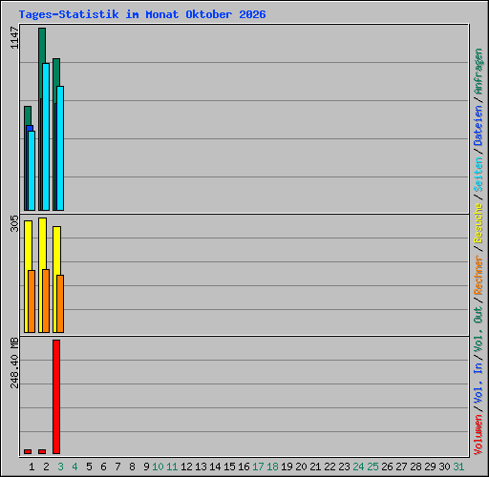Click day label '14' on the x-axis
Screen dimensions: 489x477
[215, 467]
